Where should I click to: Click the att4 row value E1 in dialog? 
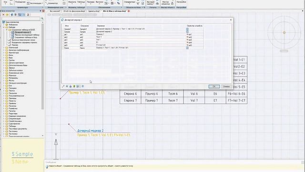(97, 43)
